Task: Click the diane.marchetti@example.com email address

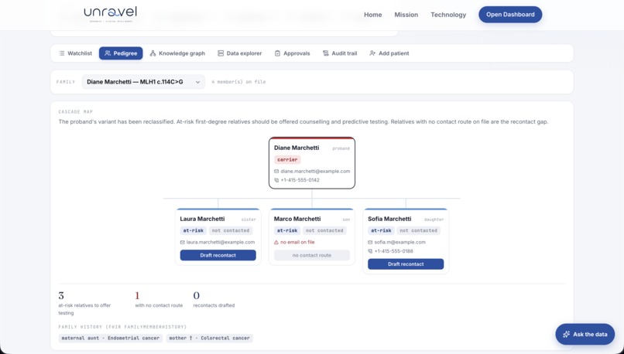Action: pos(315,172)
